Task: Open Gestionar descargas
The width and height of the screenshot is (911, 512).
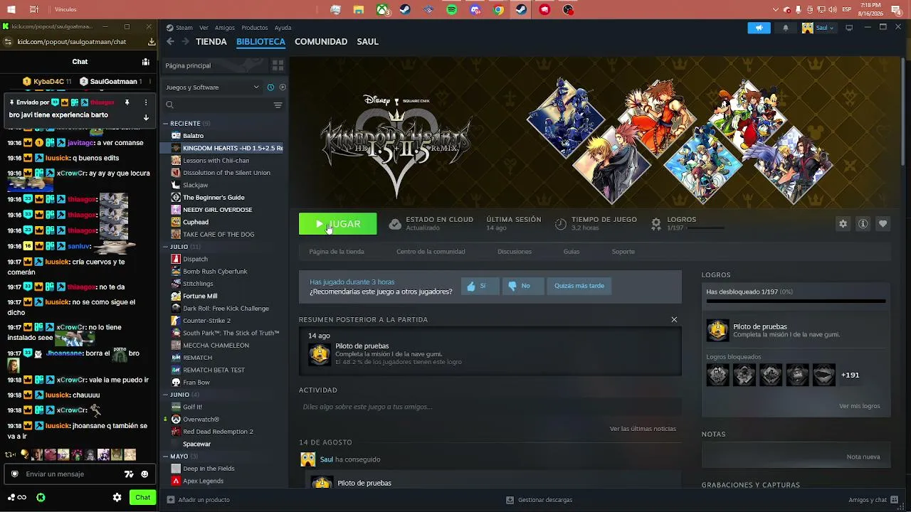Action: pyautogui.click(x=539, y=500)
